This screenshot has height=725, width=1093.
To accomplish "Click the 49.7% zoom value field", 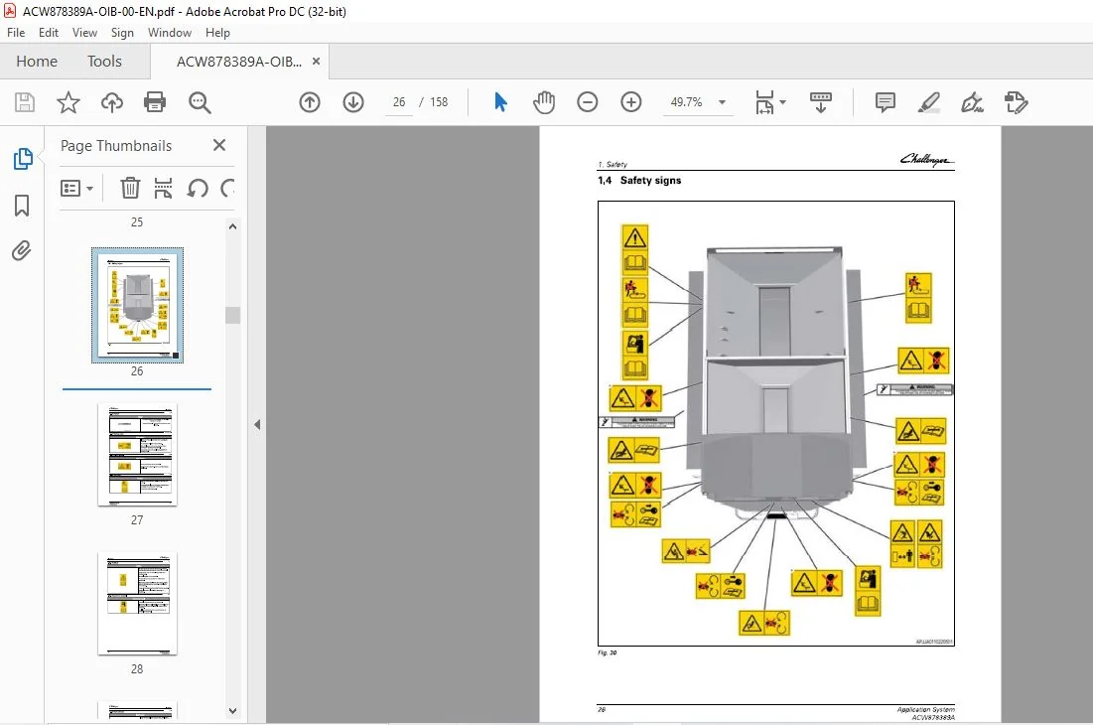I will (x=687, y=102).
